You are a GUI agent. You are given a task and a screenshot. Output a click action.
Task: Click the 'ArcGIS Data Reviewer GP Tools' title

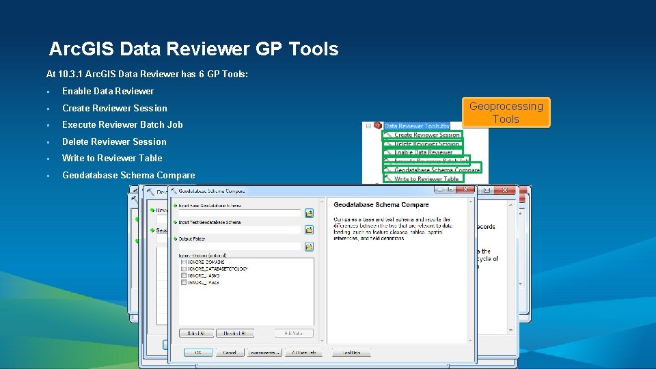coord(193,49)
